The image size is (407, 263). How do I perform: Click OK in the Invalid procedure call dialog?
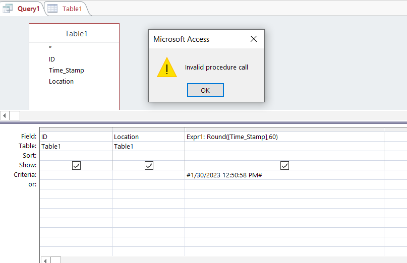coord(205,90)
